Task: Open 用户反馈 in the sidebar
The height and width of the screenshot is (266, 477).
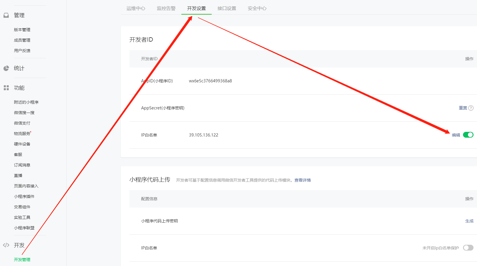Action: click(22, 51)
